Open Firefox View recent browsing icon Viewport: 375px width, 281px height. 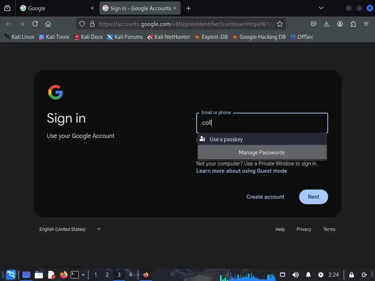pyautogui.click(x=7, y=8)
